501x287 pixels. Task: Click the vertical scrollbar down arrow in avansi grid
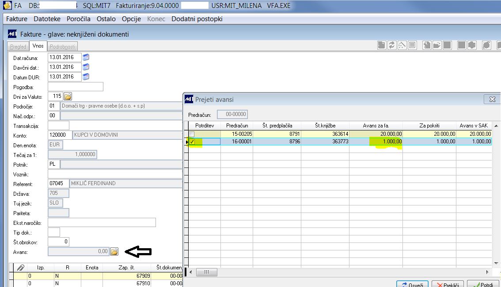coord(496,263)
